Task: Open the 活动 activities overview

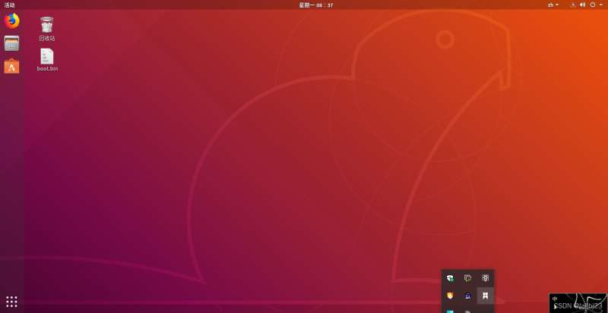Action: (x=9, y=5)
